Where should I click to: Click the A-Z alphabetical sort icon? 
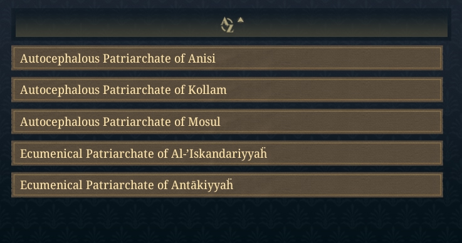pyautogui.click(x=227, y=25)
